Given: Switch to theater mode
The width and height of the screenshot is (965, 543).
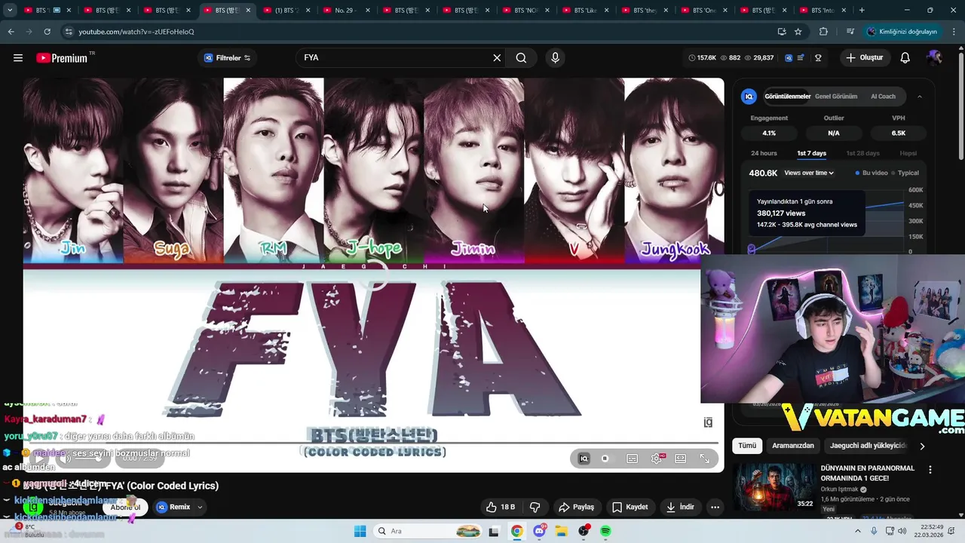Looking at the screenshot, I should coord(681,459).
